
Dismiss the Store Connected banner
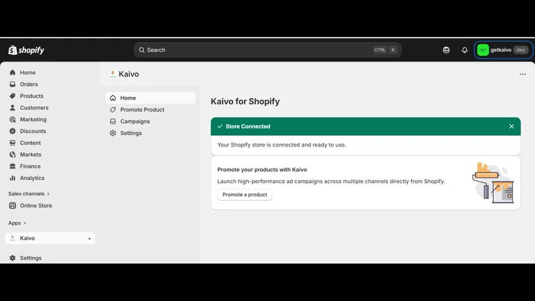[x=512, y=126]
